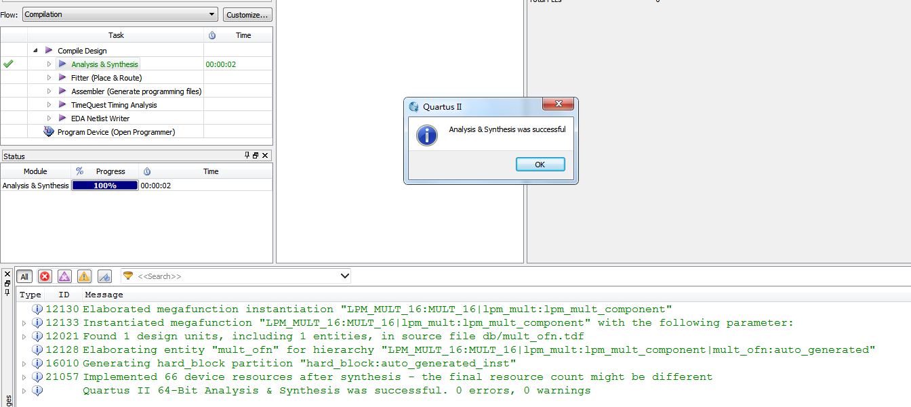Collapse the Compile Design tree node
The width and height of the screenshot is (911, 407).
pos(35,51)
